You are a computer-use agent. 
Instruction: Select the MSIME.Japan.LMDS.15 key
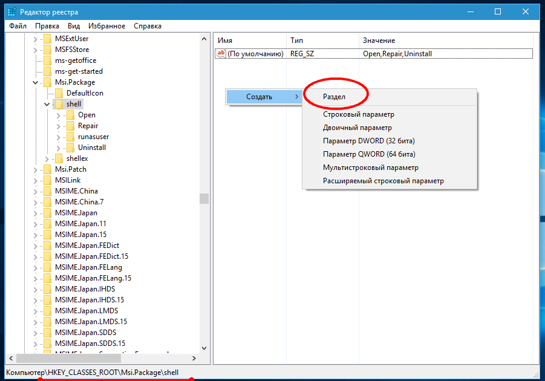click(x=91, y=322)
